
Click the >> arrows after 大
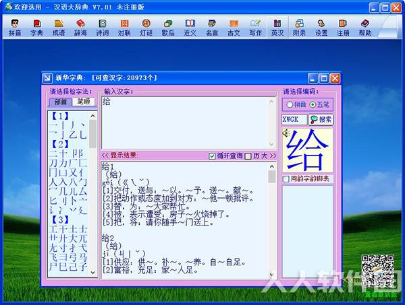tap(273, 156)
